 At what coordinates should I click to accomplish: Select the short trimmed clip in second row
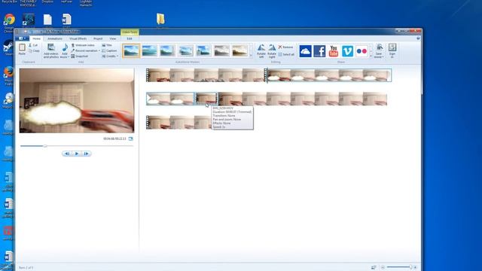coord(206,99)
